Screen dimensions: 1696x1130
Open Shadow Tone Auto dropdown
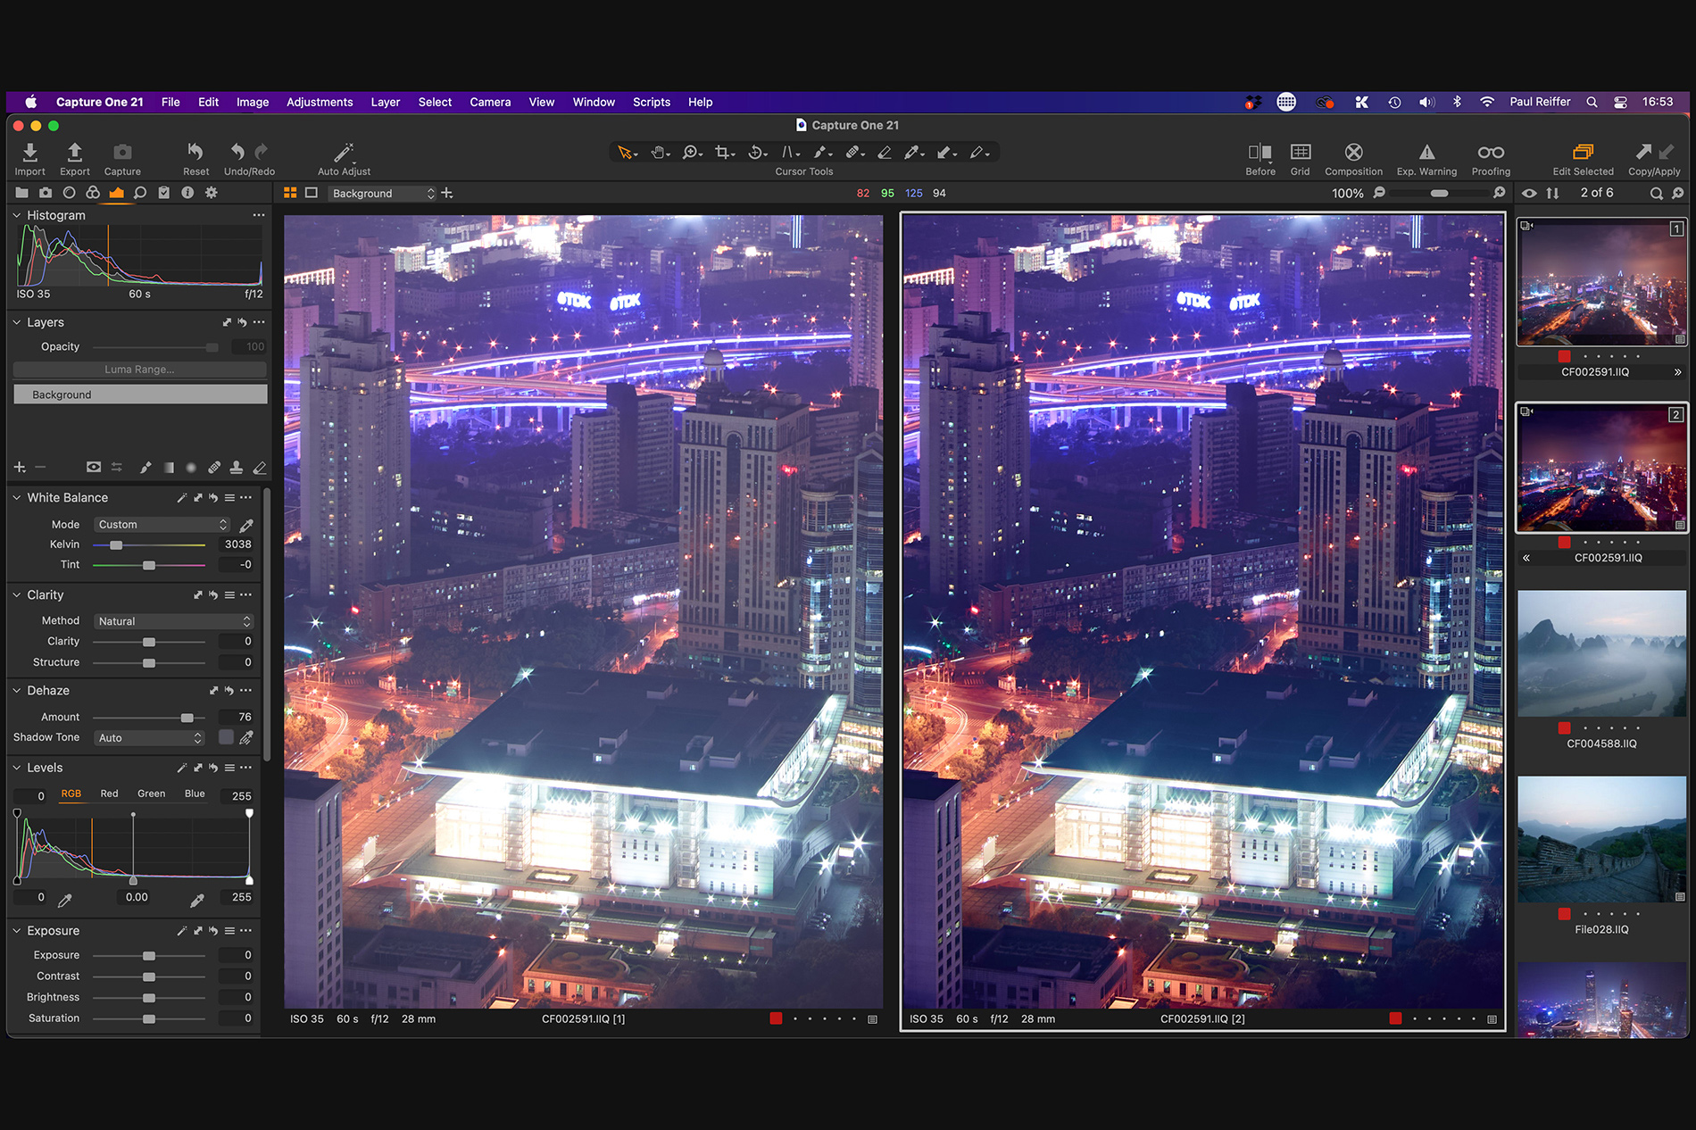pyautogui.click(x=149, y=738)
